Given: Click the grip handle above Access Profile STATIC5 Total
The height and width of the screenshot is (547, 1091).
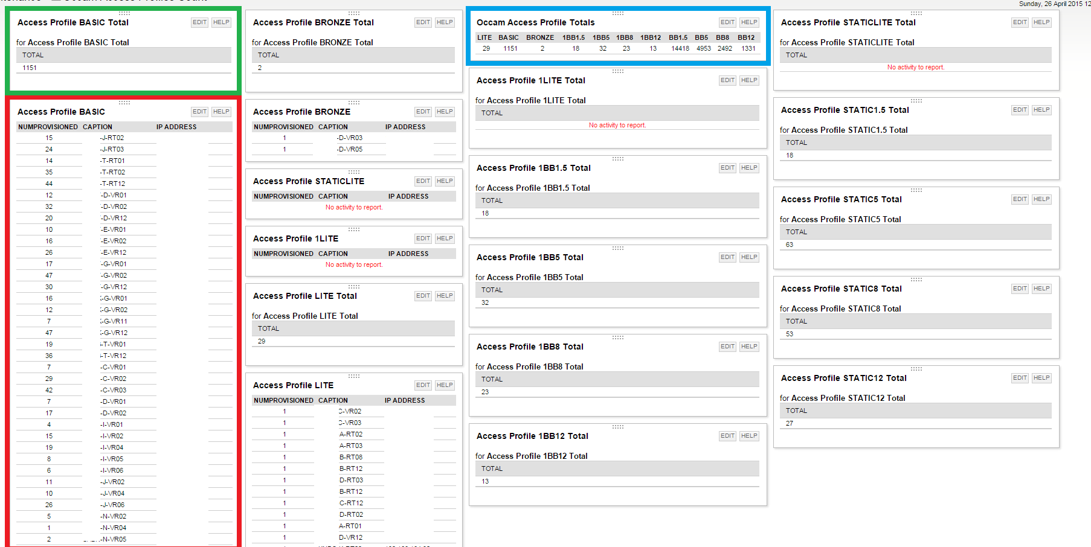Looking at the screenshot, I should click(x=916, y=190).
